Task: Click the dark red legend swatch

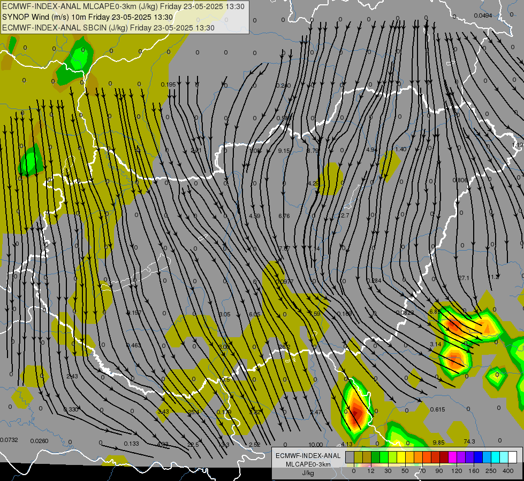Action: [444, 457]
